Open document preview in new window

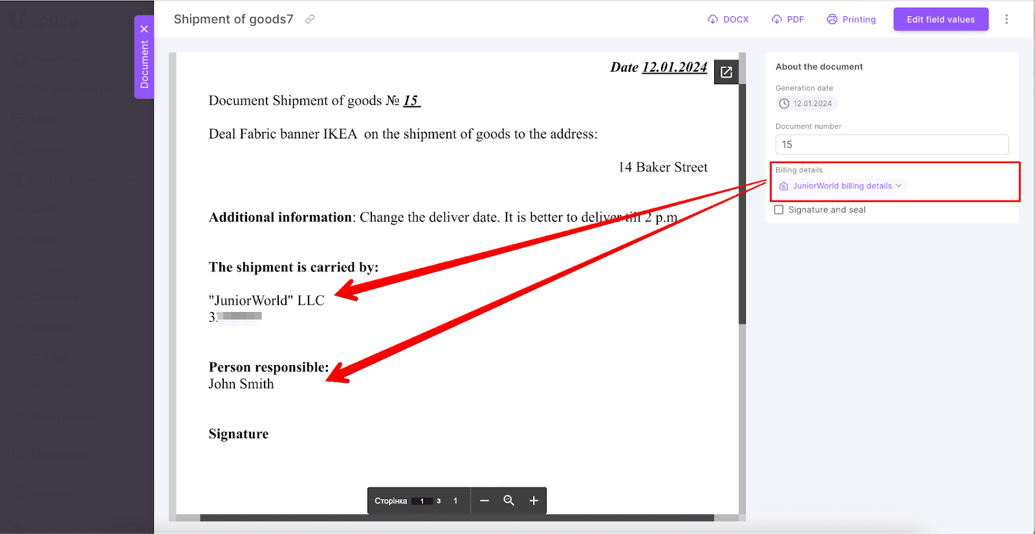tap(726, 72)
